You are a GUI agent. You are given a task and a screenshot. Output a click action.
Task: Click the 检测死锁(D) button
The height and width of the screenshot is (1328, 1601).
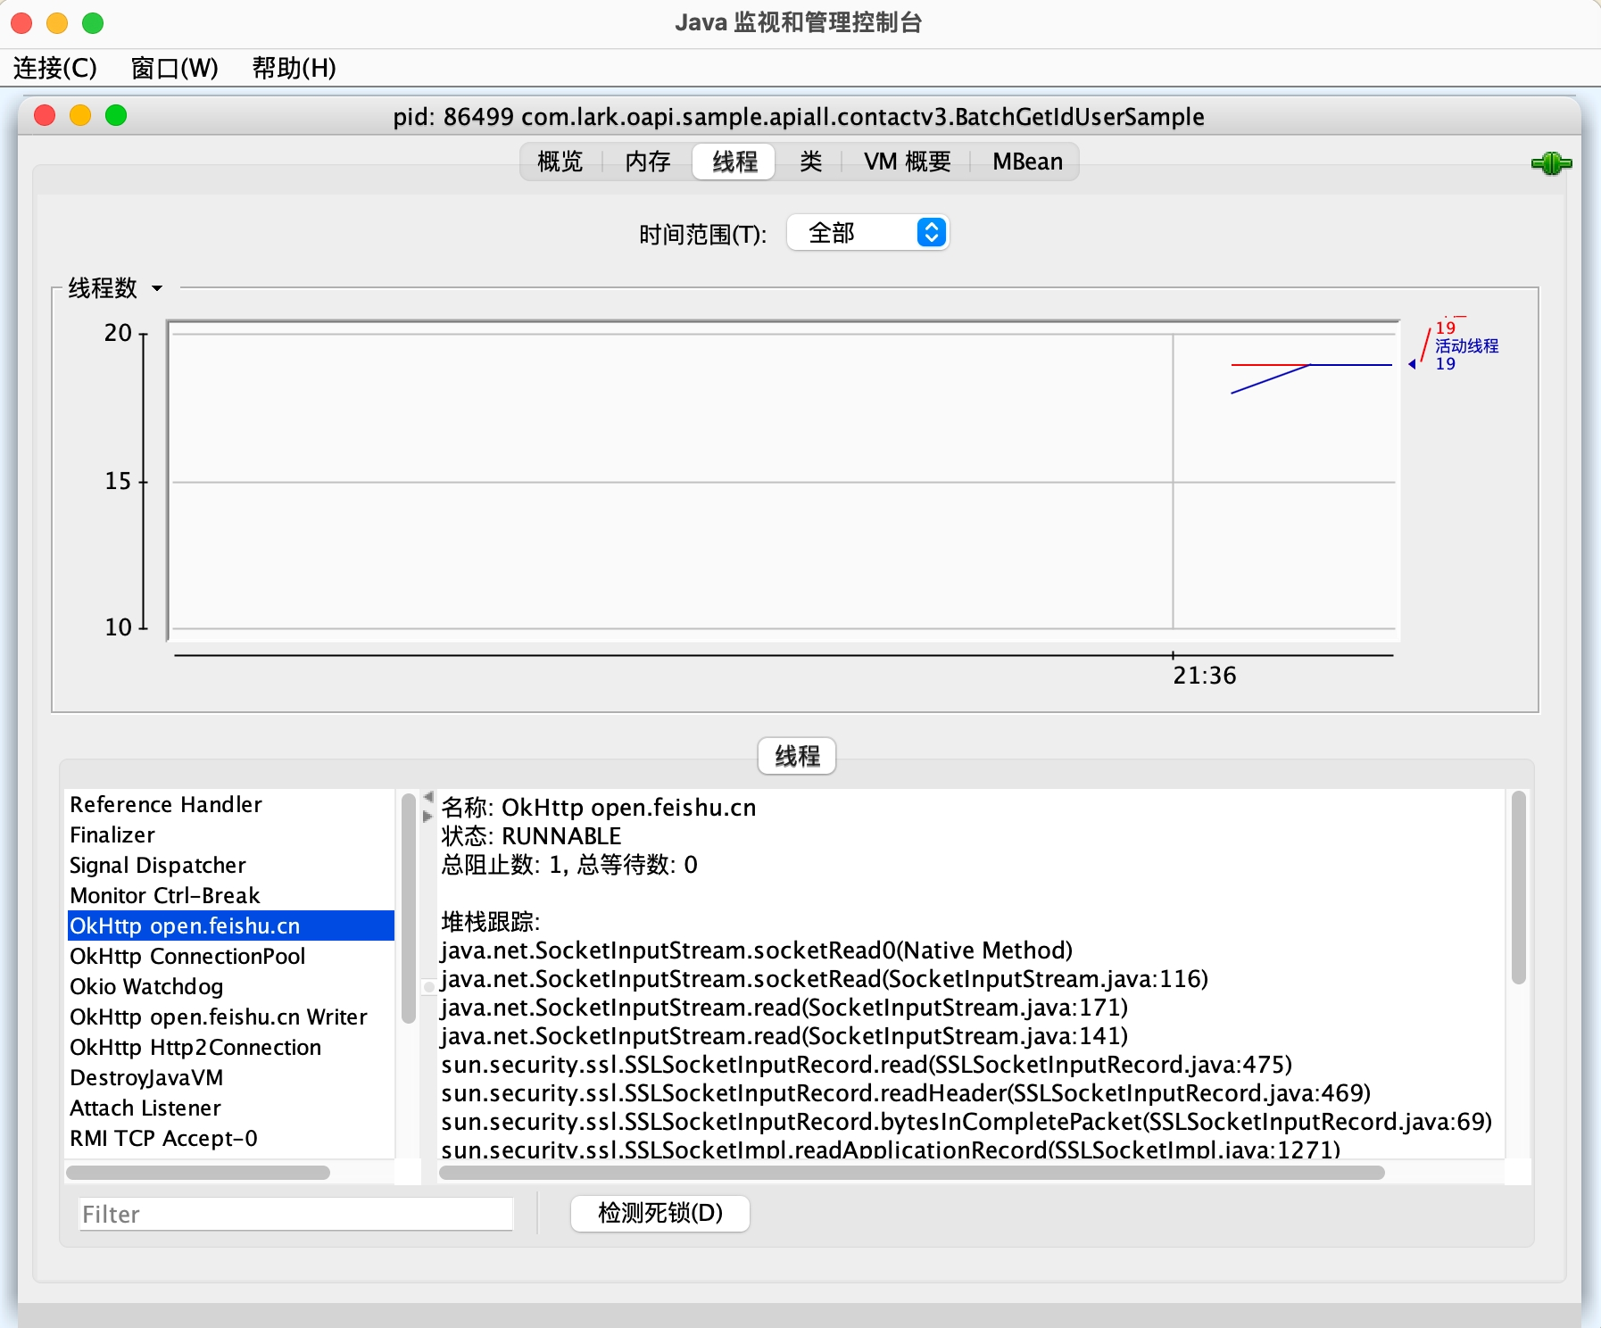[659, 1213]
